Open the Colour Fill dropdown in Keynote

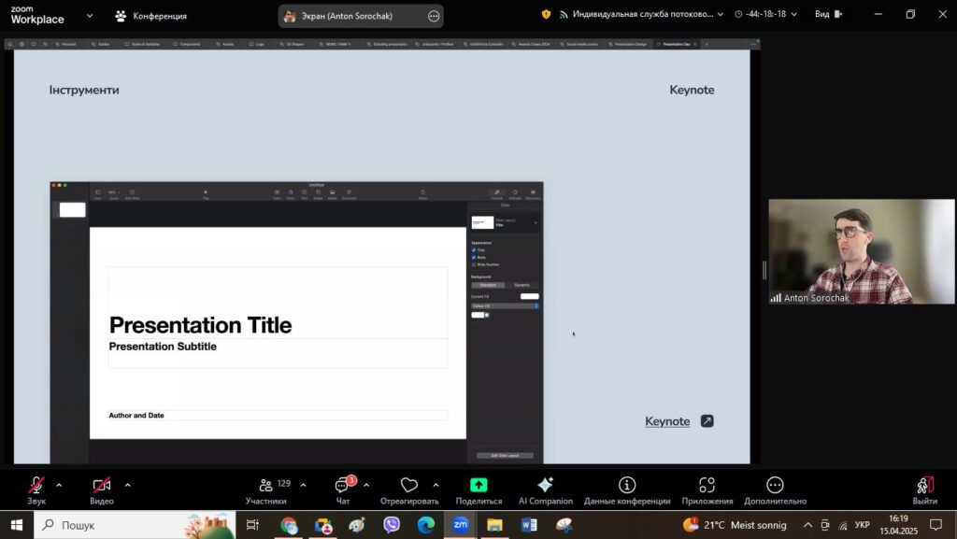pyautogui.click(x=505, y=306)
